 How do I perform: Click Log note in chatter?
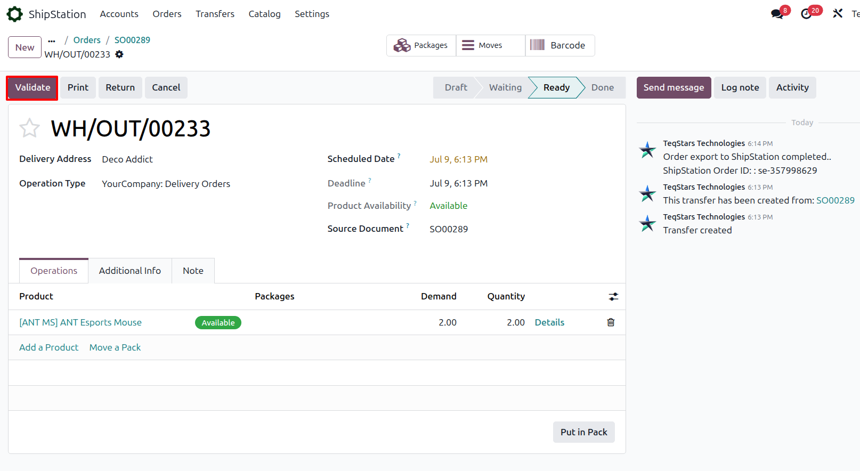[740, 87]
